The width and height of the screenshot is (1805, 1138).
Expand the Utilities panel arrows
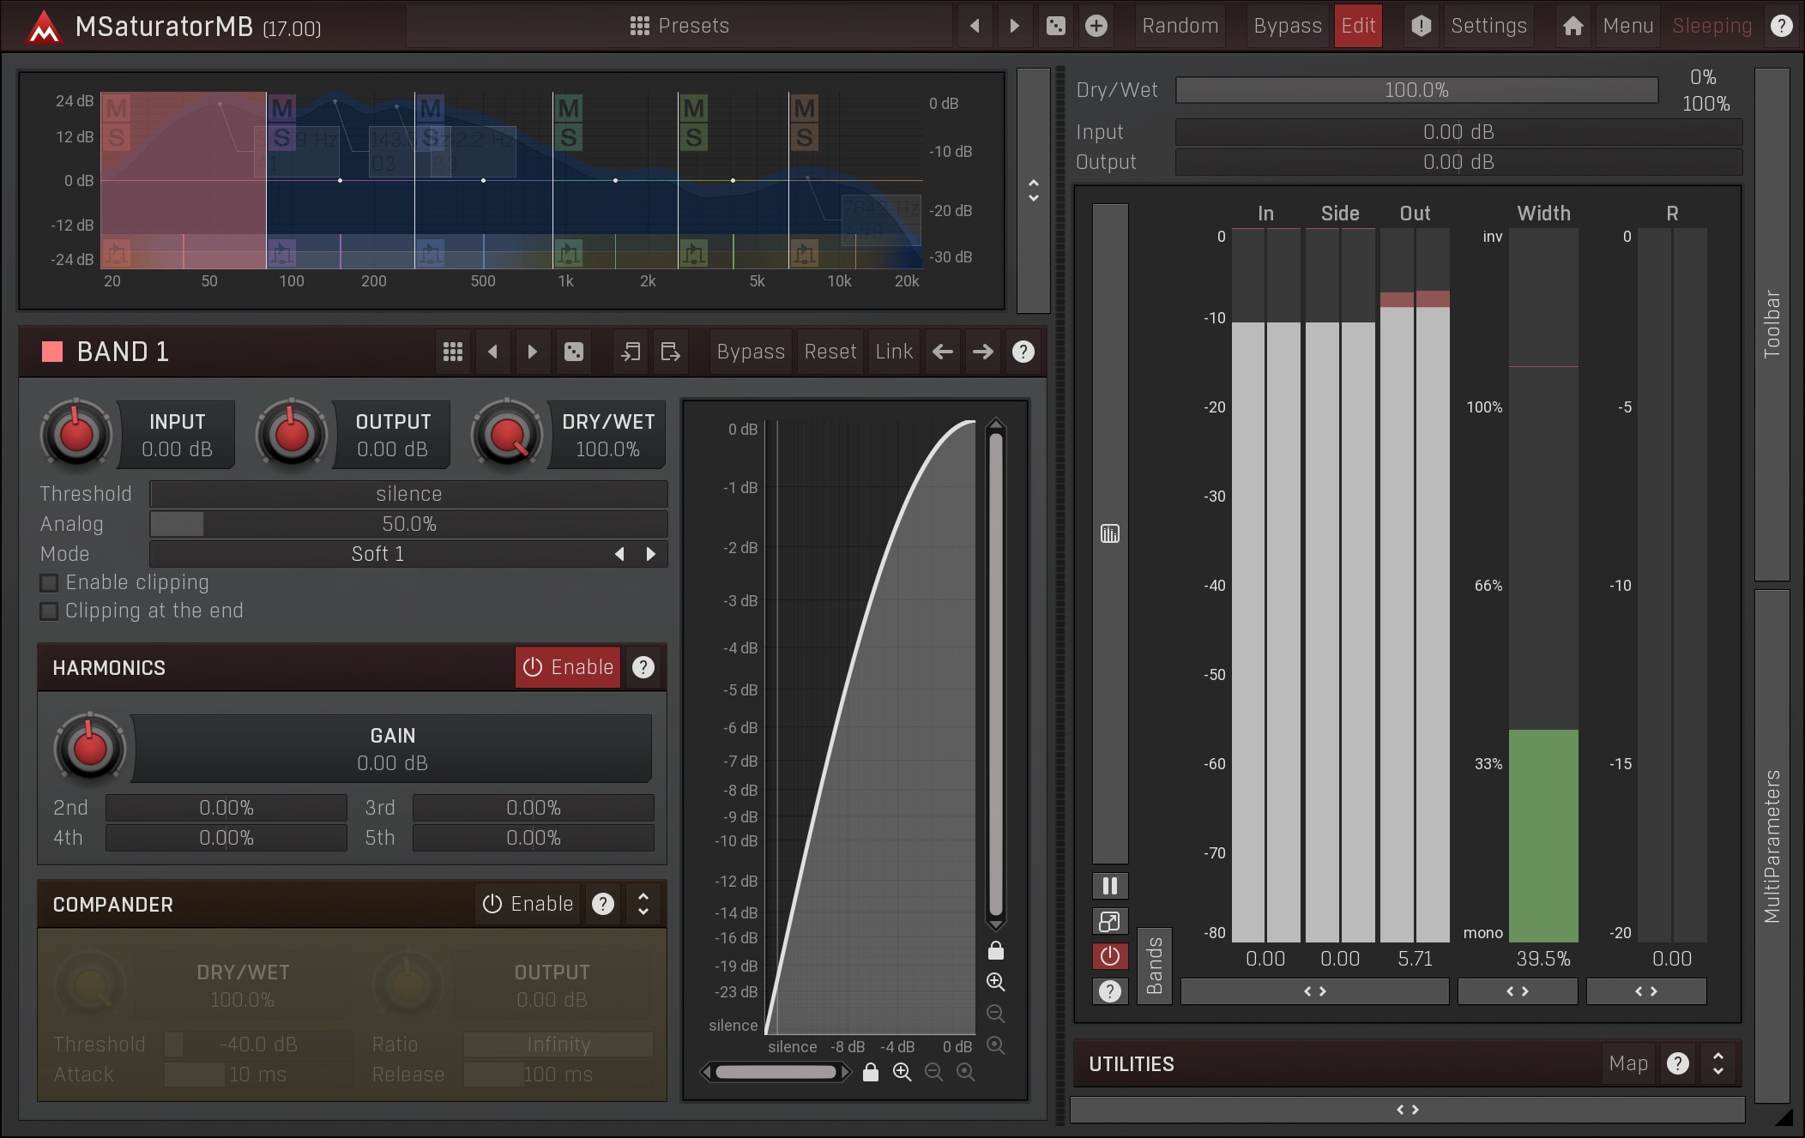coord(1717,1063)
